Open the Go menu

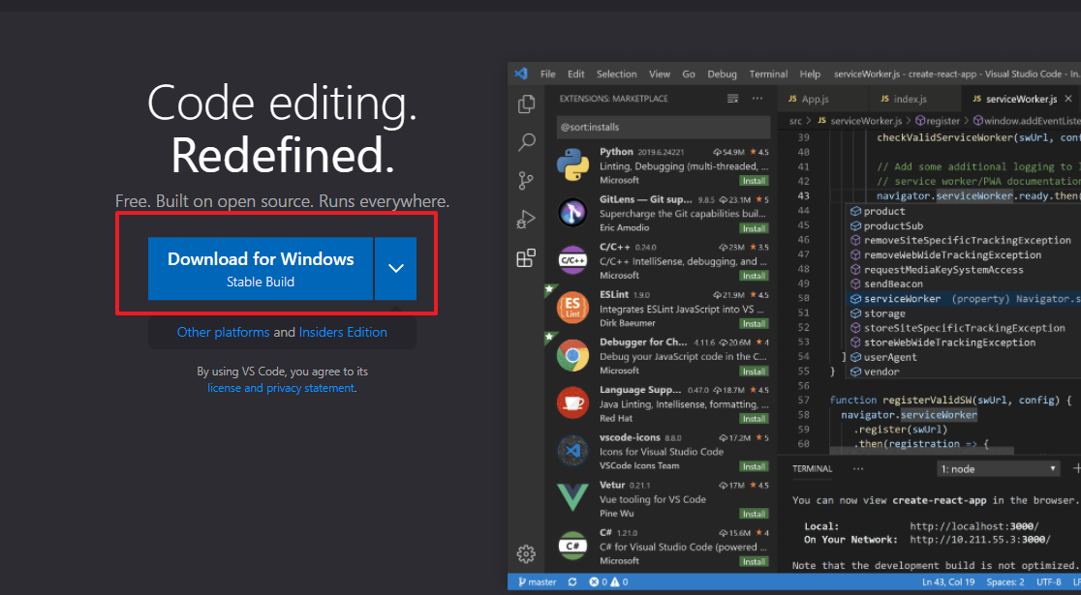(689, 74)
